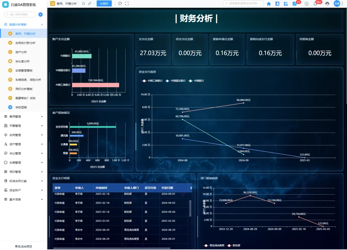Click the star favorite icon in toolbar

(x=84, y=4)
